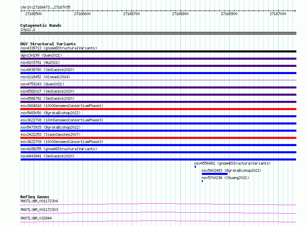
Task: Select the nsv1116452 (Alsmadi2014) label
Action: click(45, 77)
